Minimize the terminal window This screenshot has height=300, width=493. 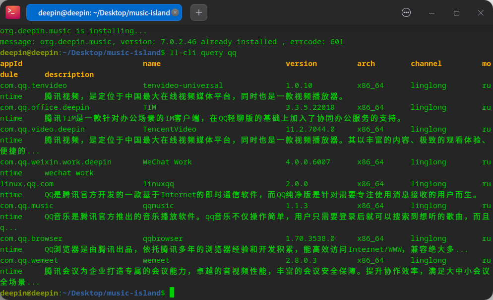(x=431, y=12)
